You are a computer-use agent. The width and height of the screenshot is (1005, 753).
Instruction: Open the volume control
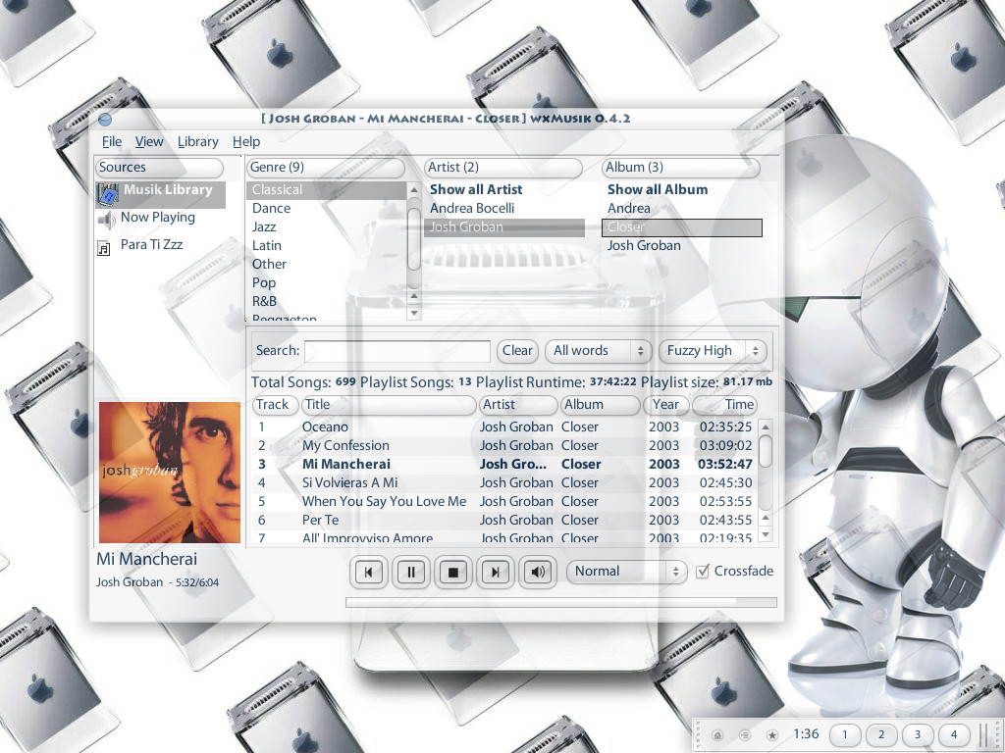click(538, 572)
